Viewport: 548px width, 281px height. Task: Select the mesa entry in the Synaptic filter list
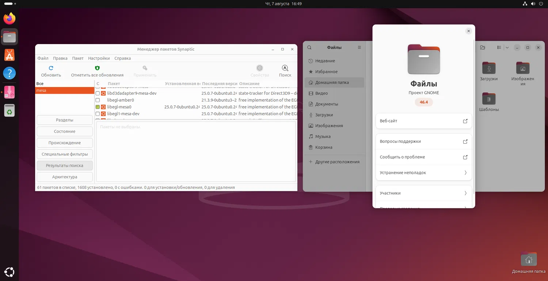(65, 90)
